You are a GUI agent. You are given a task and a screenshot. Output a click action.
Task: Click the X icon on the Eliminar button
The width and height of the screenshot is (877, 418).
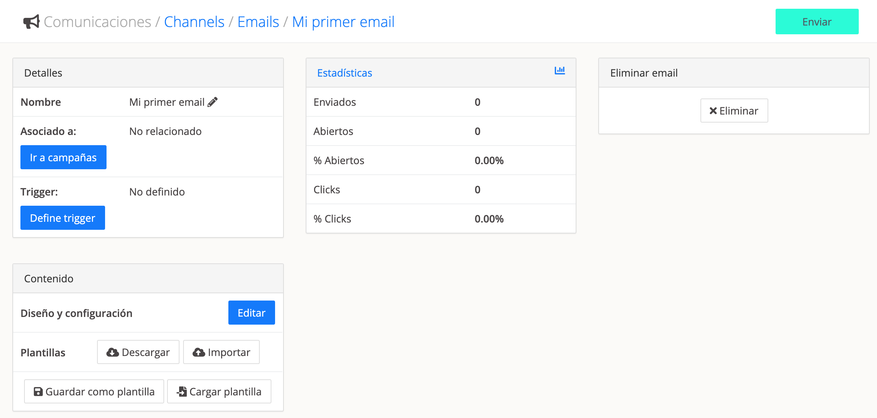pyautogui.click(x=713, y=111)
